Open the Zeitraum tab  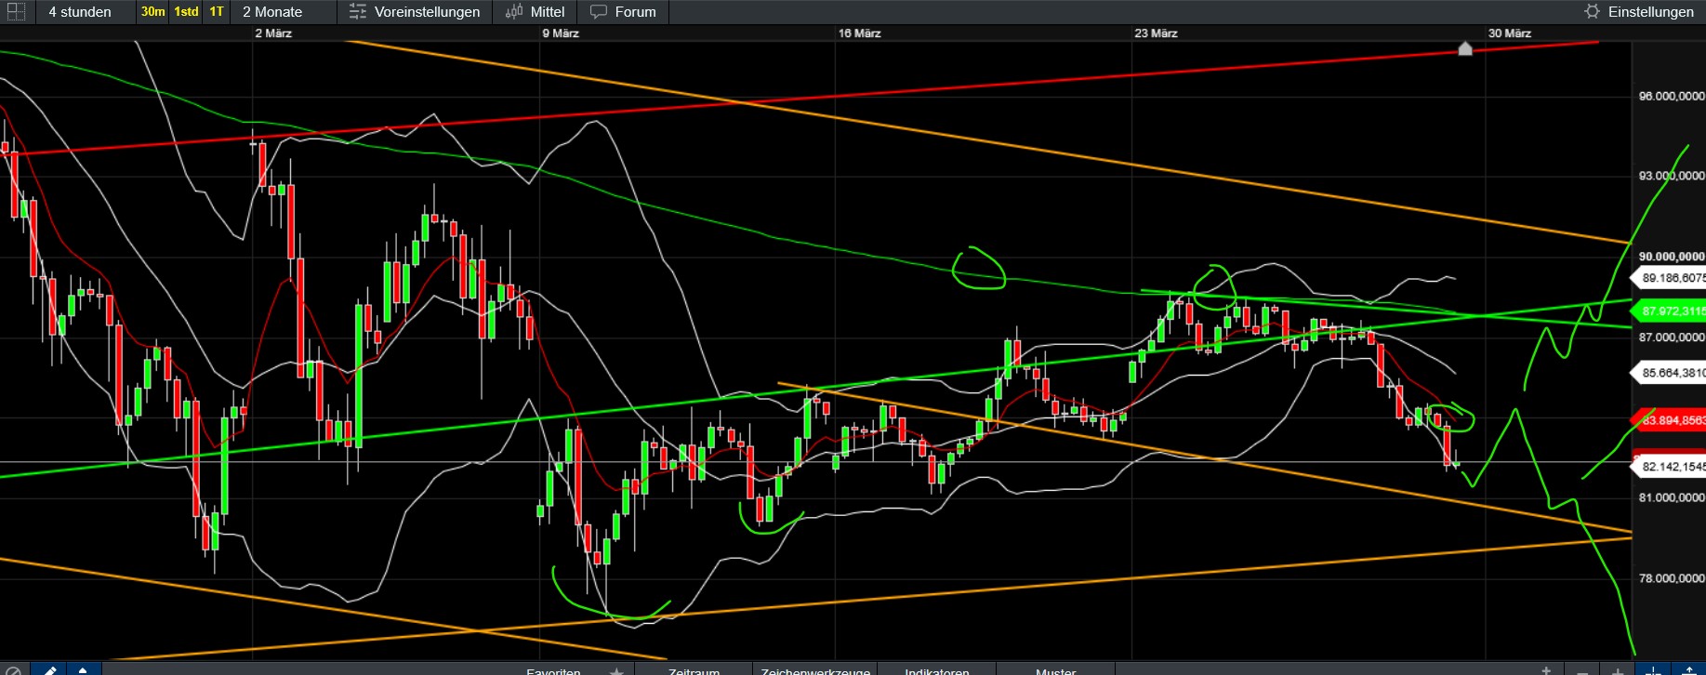tap(694, 670)
